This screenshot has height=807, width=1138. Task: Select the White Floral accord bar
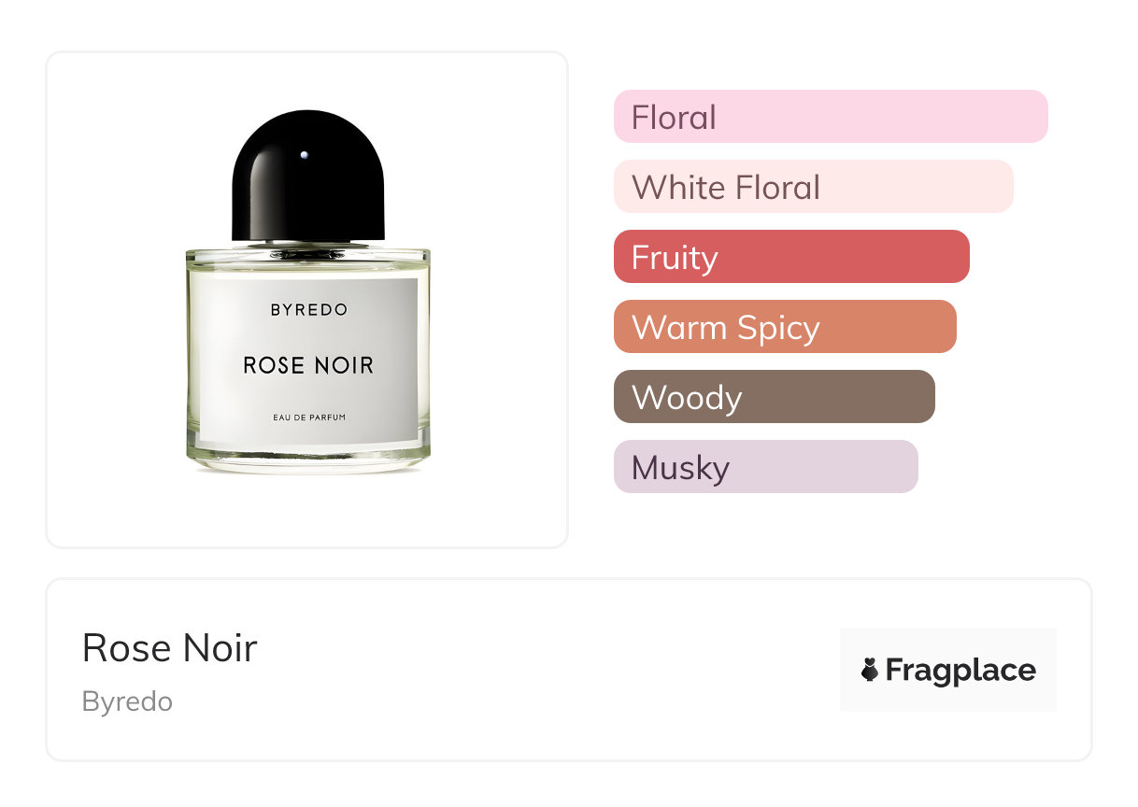(x=813, y=187)
